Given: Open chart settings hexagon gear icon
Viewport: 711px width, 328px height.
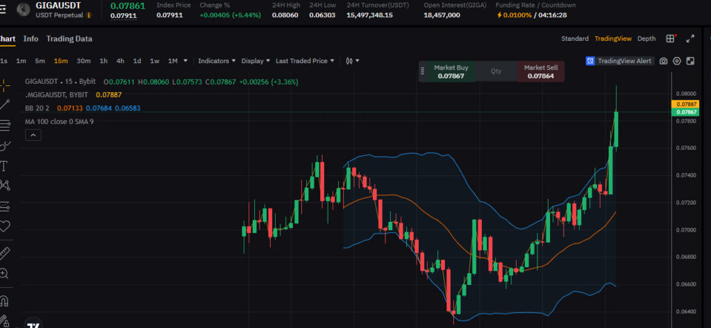Looking at the screenshot, I should 677,61.
